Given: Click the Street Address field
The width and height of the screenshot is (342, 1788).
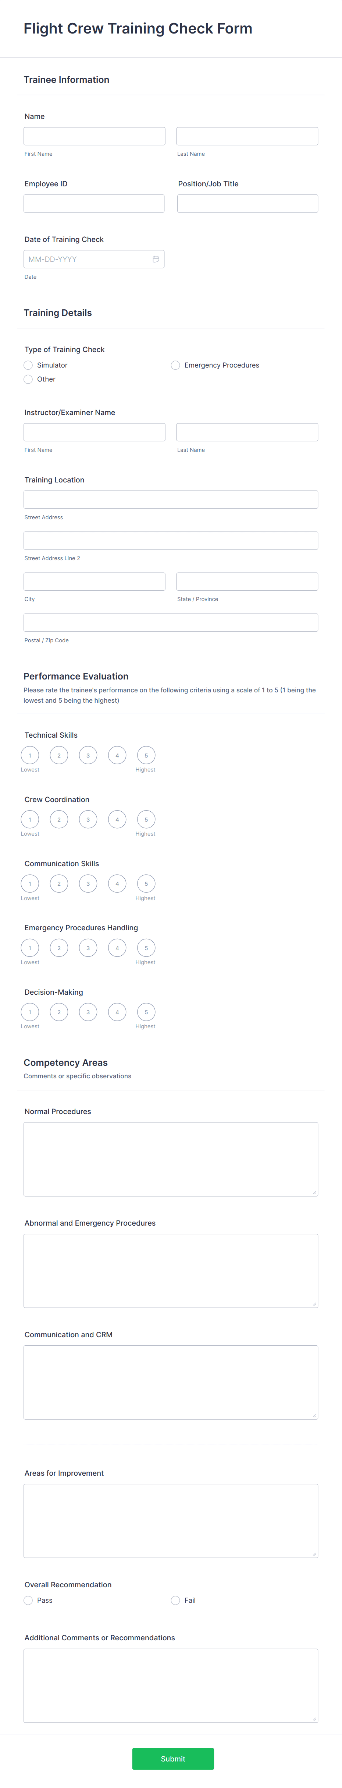Looking at the screenshot, I should 171,499.
